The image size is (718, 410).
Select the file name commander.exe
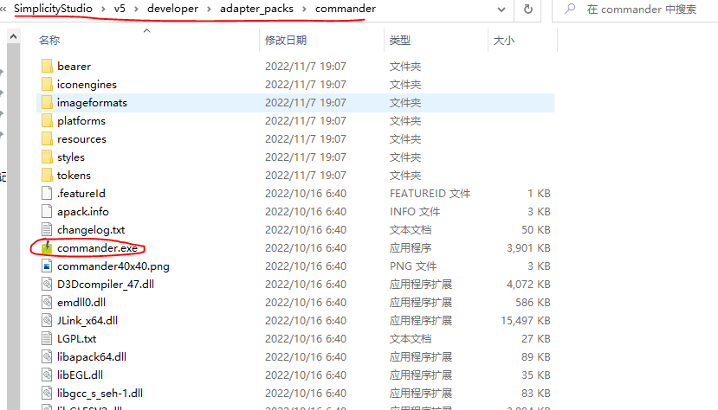point(97,247)
